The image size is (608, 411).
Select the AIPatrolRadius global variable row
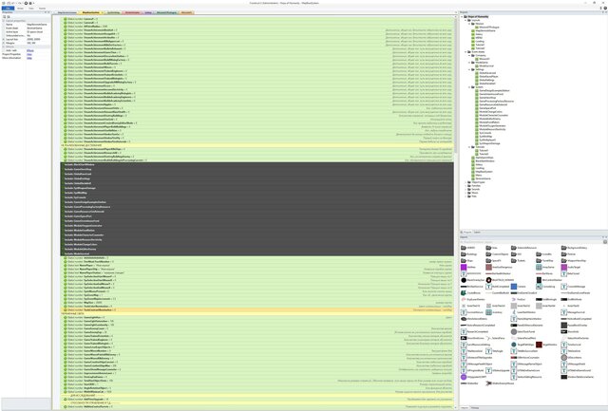pyautogui.click(x=256, y=27)
